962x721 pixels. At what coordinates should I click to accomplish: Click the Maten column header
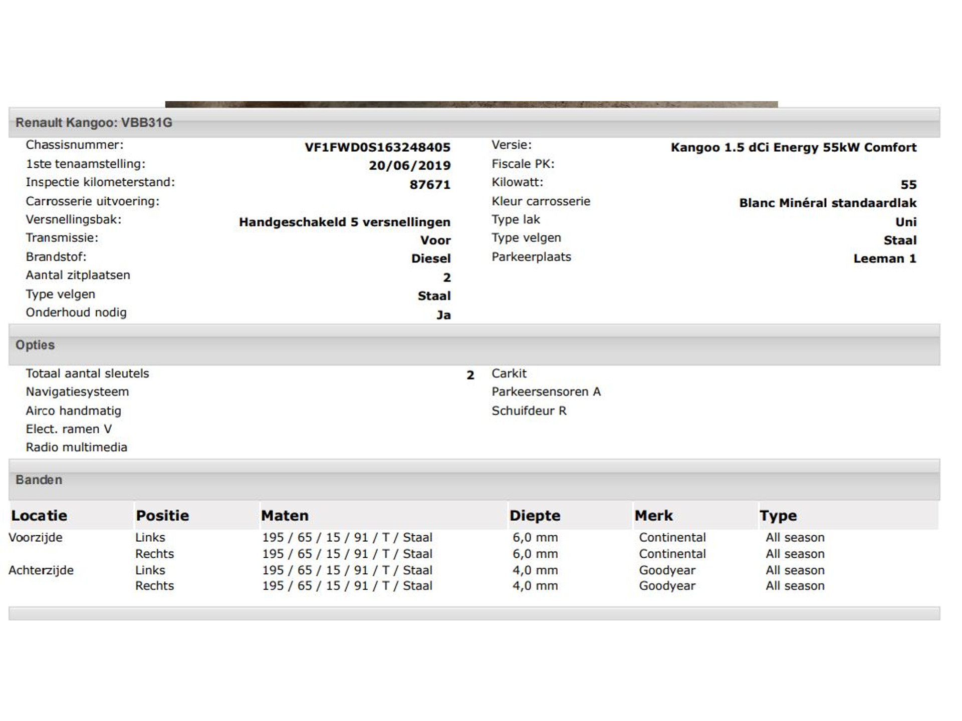click(x=285, y=515)
